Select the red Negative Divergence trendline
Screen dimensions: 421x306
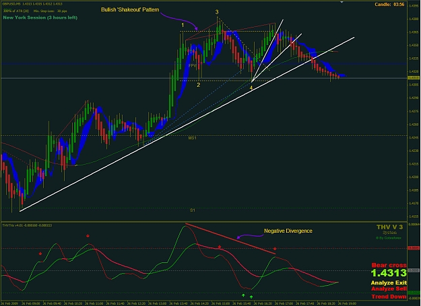(x=230, y=239)
